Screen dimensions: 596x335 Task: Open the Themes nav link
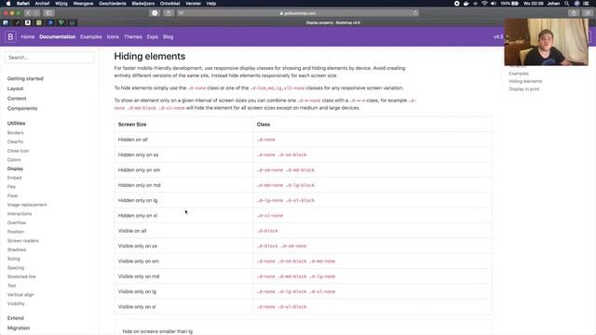(x=133, y=37)
